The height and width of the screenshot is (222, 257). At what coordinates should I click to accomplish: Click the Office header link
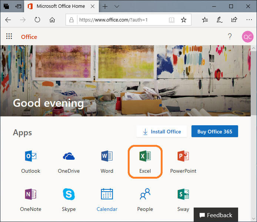coord(29,37)
